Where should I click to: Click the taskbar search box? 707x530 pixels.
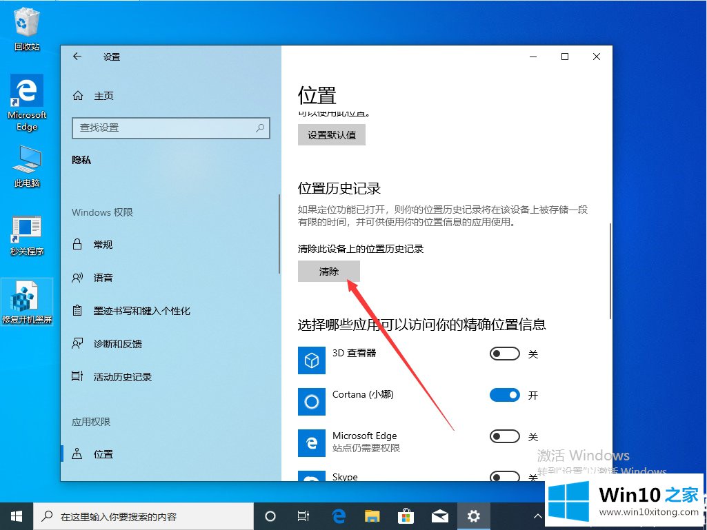point(145,516)
